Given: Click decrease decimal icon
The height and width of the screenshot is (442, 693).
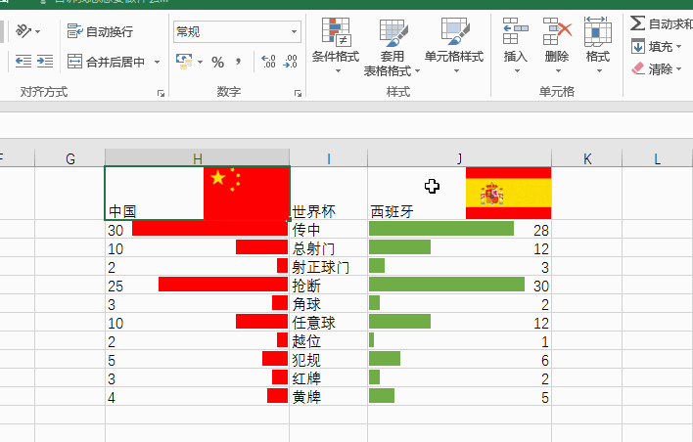Looking at the screenshot, I should click(290, 62).
